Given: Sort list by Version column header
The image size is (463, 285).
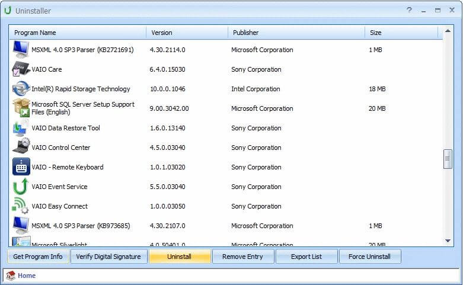Looking at the screenshot, I should [x=187, y=33].
